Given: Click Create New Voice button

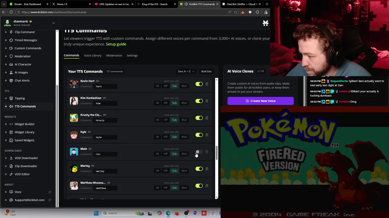Looking at the screenshot, I should point(260,101).
